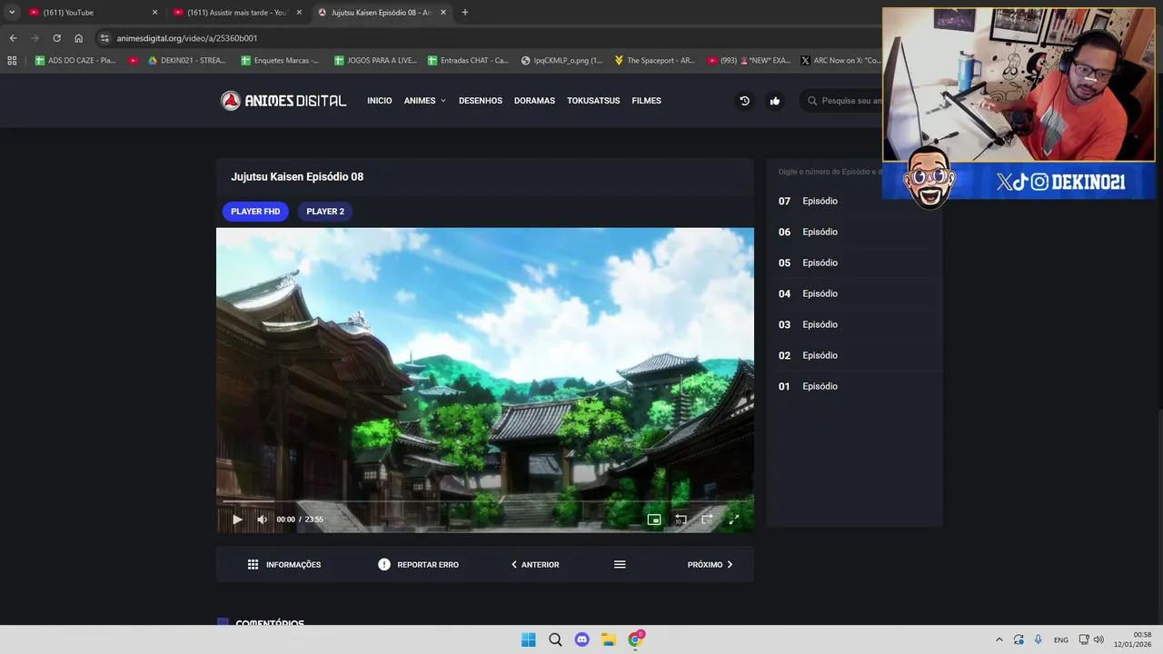Select Episódio 07 in the list
The height and width of the screenshot is (654, 1163).
[854, 201]
